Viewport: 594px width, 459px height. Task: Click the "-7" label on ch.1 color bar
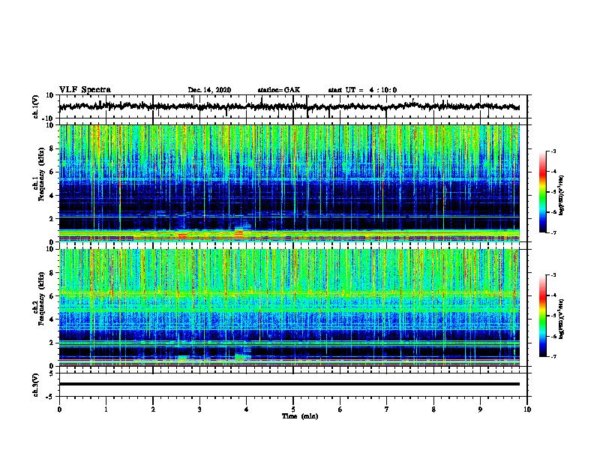553,232
